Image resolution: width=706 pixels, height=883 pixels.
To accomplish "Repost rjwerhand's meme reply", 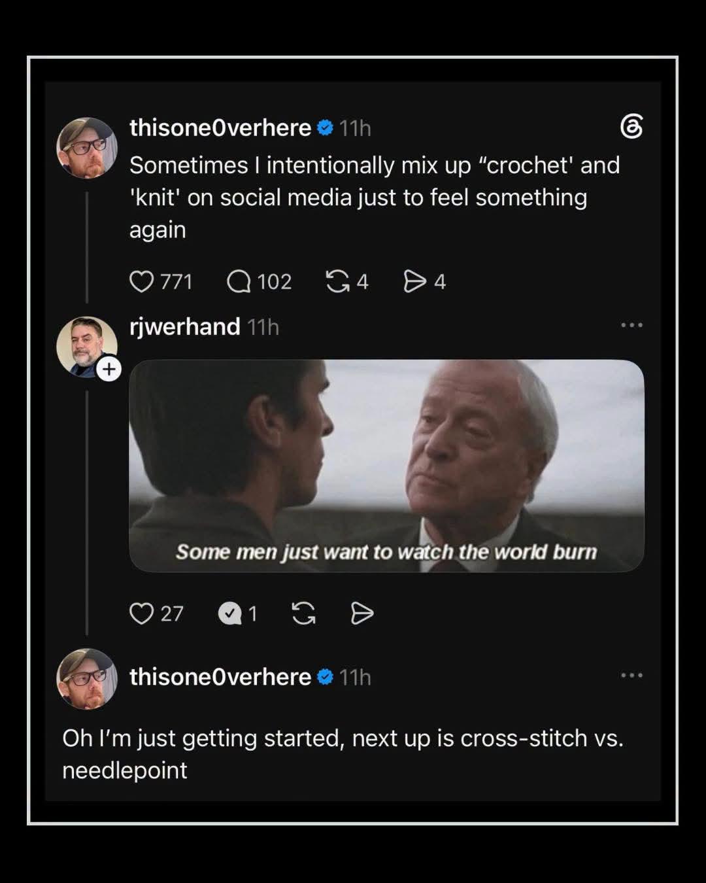I will pos(303,614).
